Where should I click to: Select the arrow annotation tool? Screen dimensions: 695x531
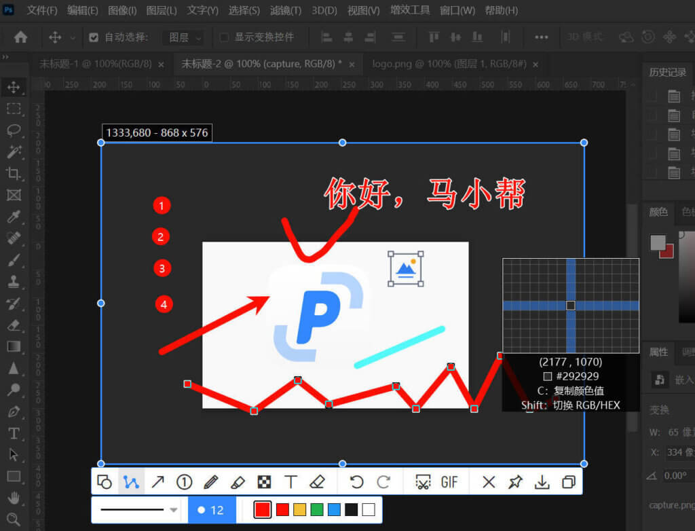click(157, 482)
